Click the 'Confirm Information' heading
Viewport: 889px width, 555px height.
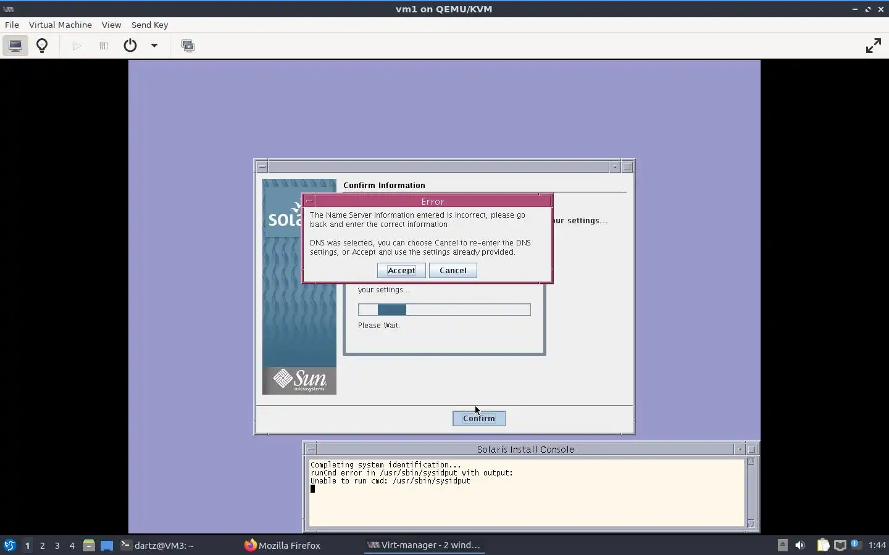click(x=384, y=185)
